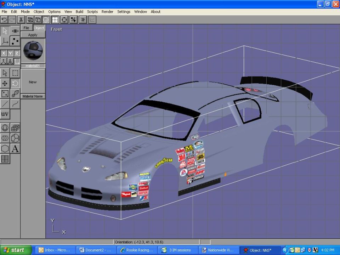Choose the Curved path drawing tool
340x255 pixels.
pyautogui.click(x=15, y=104)
